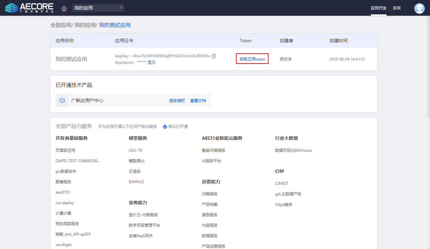The image size is (430, 249).
Task: Copy the AppKey with copy icon
Action: pos(214,56)
